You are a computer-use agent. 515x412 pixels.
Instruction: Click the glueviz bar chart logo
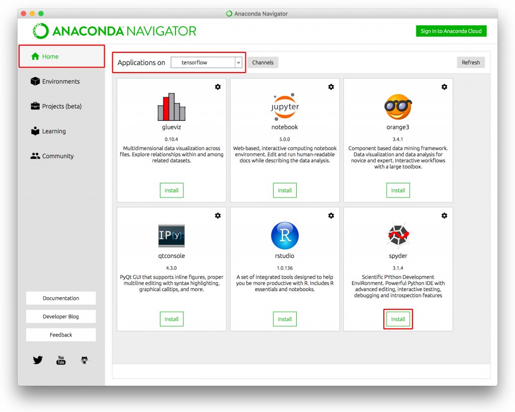click(171, 107)
